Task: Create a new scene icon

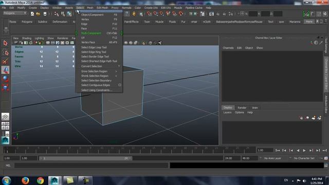Action: click(32, 14)
